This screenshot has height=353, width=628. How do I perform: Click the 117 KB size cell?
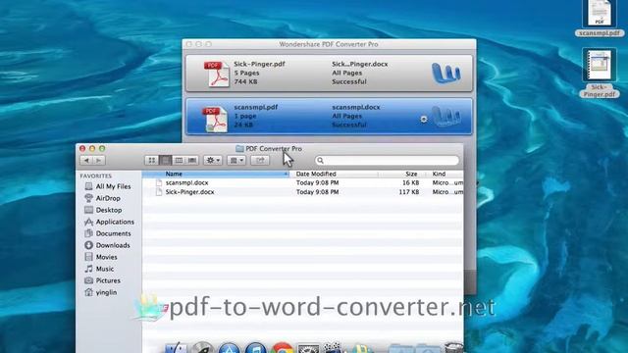[408, 192]
